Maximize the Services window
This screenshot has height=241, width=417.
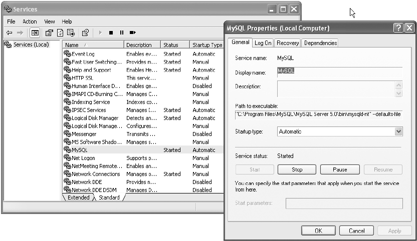283,9
